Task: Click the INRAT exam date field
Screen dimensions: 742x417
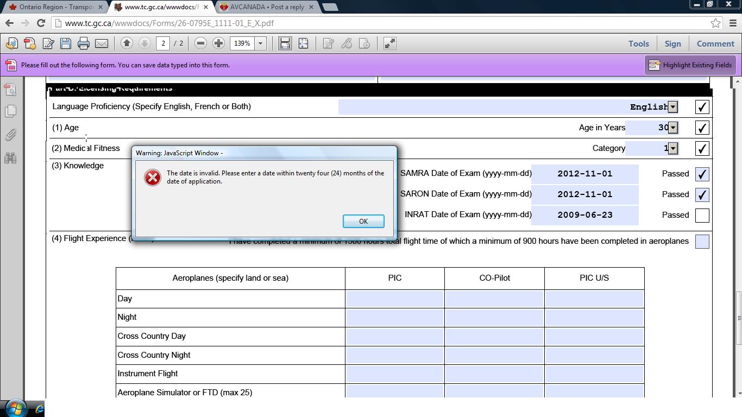Action: [585, 216]
